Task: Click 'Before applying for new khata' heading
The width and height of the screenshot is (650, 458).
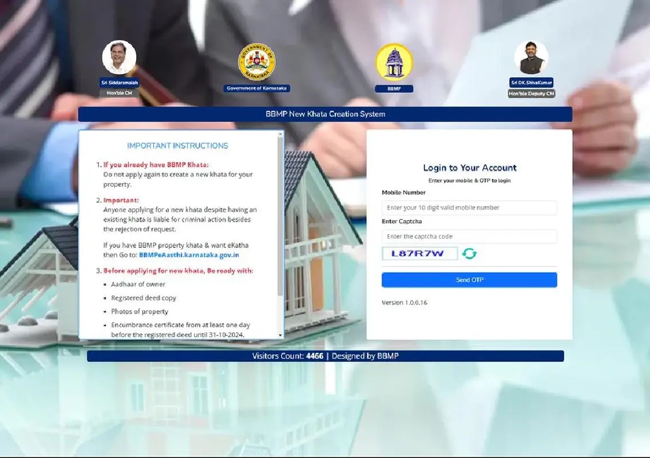Action: (x=179, y=270)
